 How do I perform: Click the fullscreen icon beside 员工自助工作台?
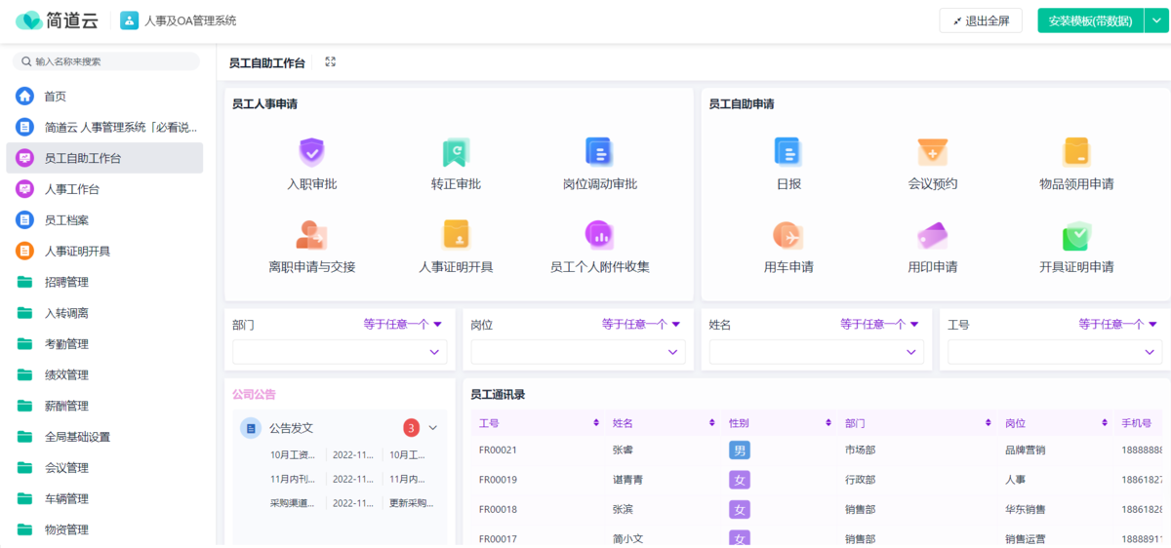330,62
